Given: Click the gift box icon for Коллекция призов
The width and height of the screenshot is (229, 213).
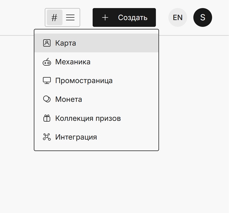Looking at the screenshot, I should (x=47, y=118).
